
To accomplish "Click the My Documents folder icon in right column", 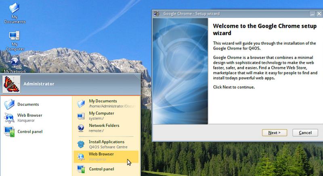I will click(x=81, y=104).
